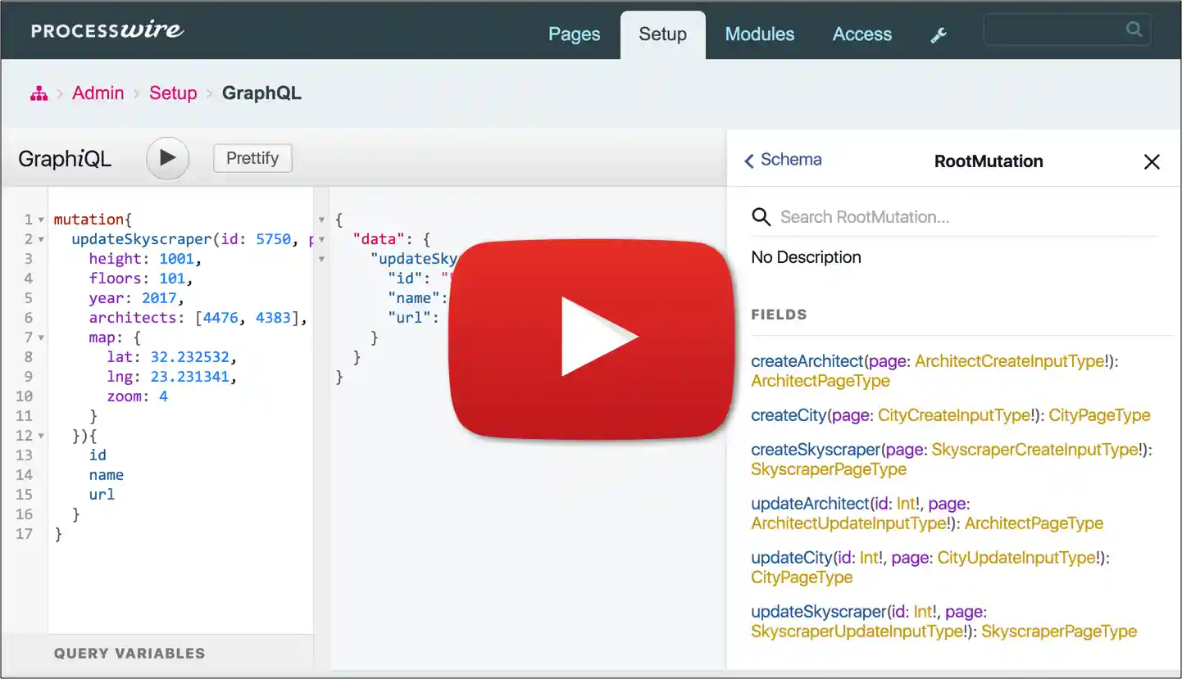Open the Access tab

click(861, 34)
